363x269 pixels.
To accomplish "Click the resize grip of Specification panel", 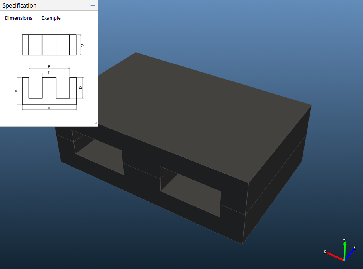I will [95, 124].
